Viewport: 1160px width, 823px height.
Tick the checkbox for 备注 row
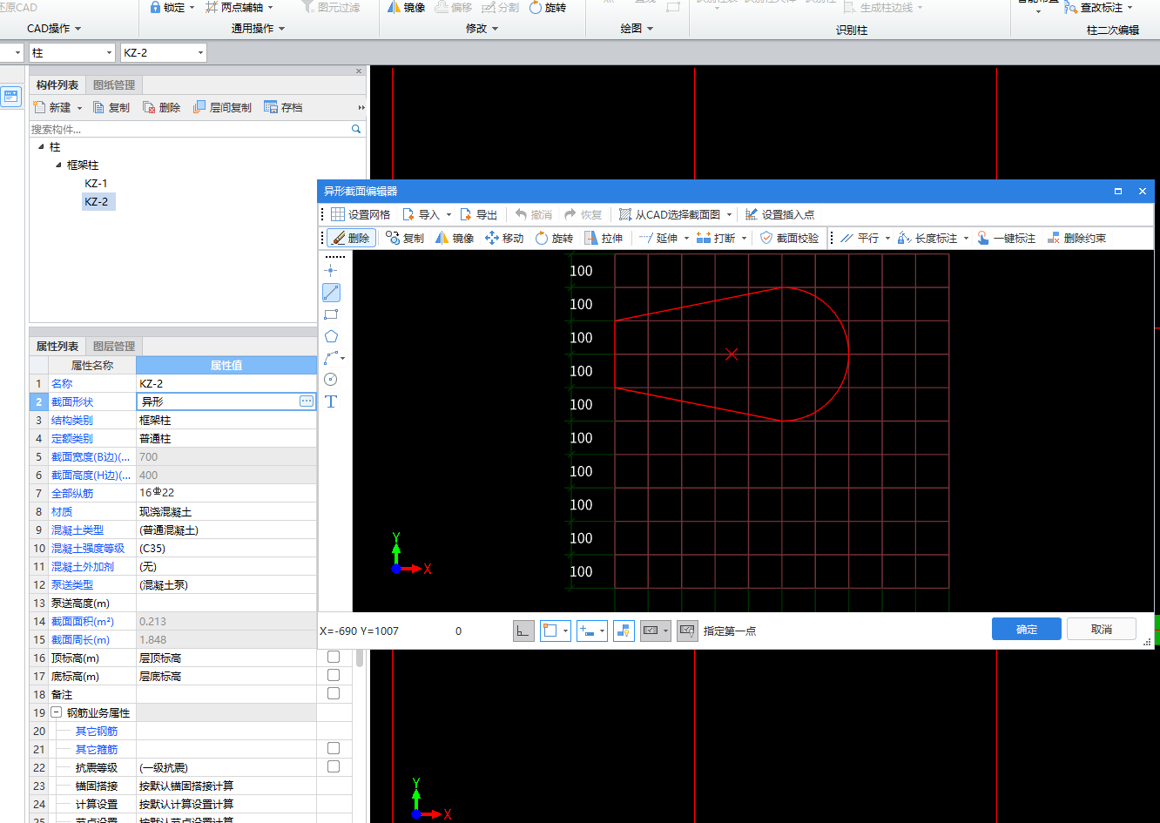tap(334, 693)
